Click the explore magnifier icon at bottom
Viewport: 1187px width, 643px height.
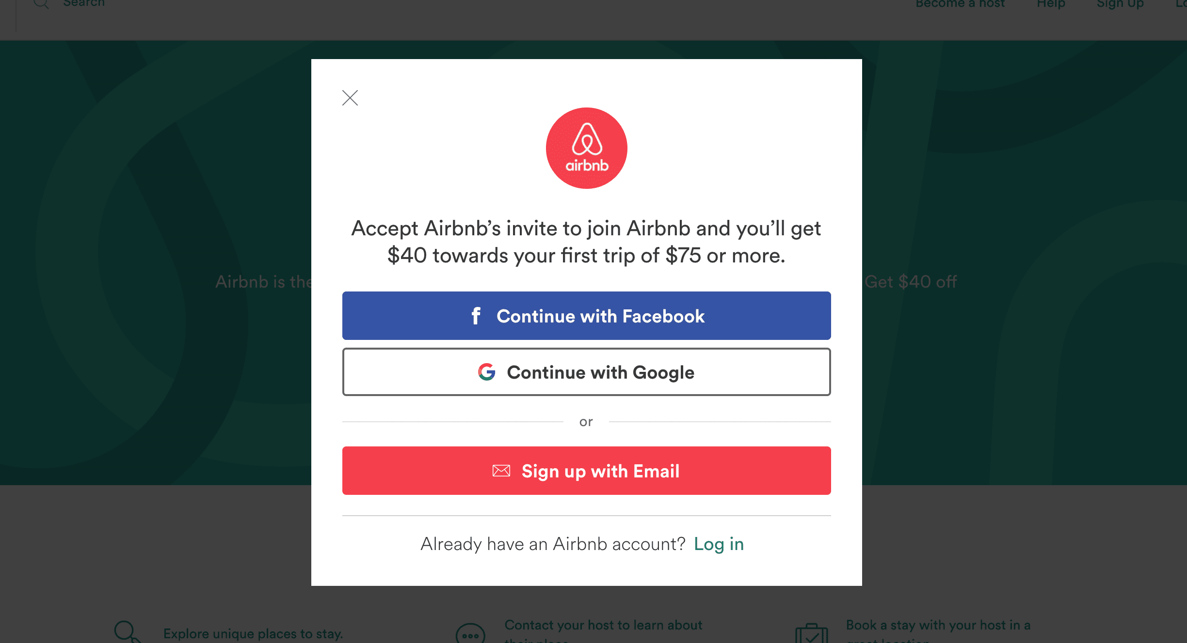[x=128, y=632]
